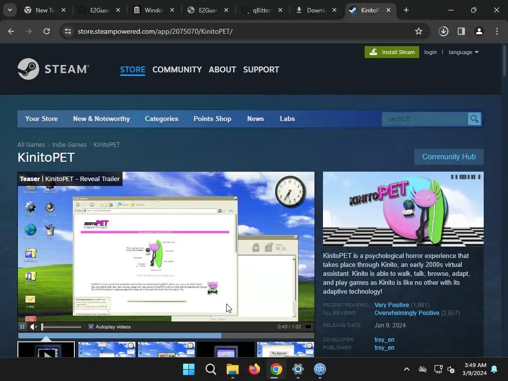
Task: Toggle fullscreen on the trailer player
Action: 308,326
